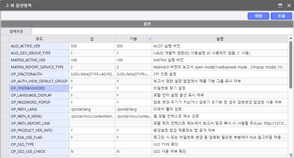This screenshot has height=158, width=294.
Task: Focus the 검색조건 search input field
Action: click(x=162, y=31)
